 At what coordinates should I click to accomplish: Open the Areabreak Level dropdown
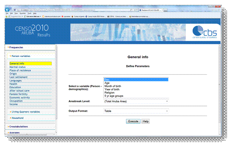pos(136,101)
